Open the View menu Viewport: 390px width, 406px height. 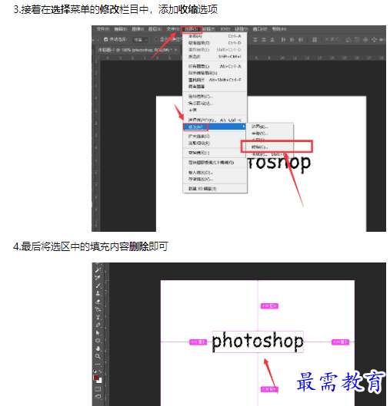tap(242, 29)
